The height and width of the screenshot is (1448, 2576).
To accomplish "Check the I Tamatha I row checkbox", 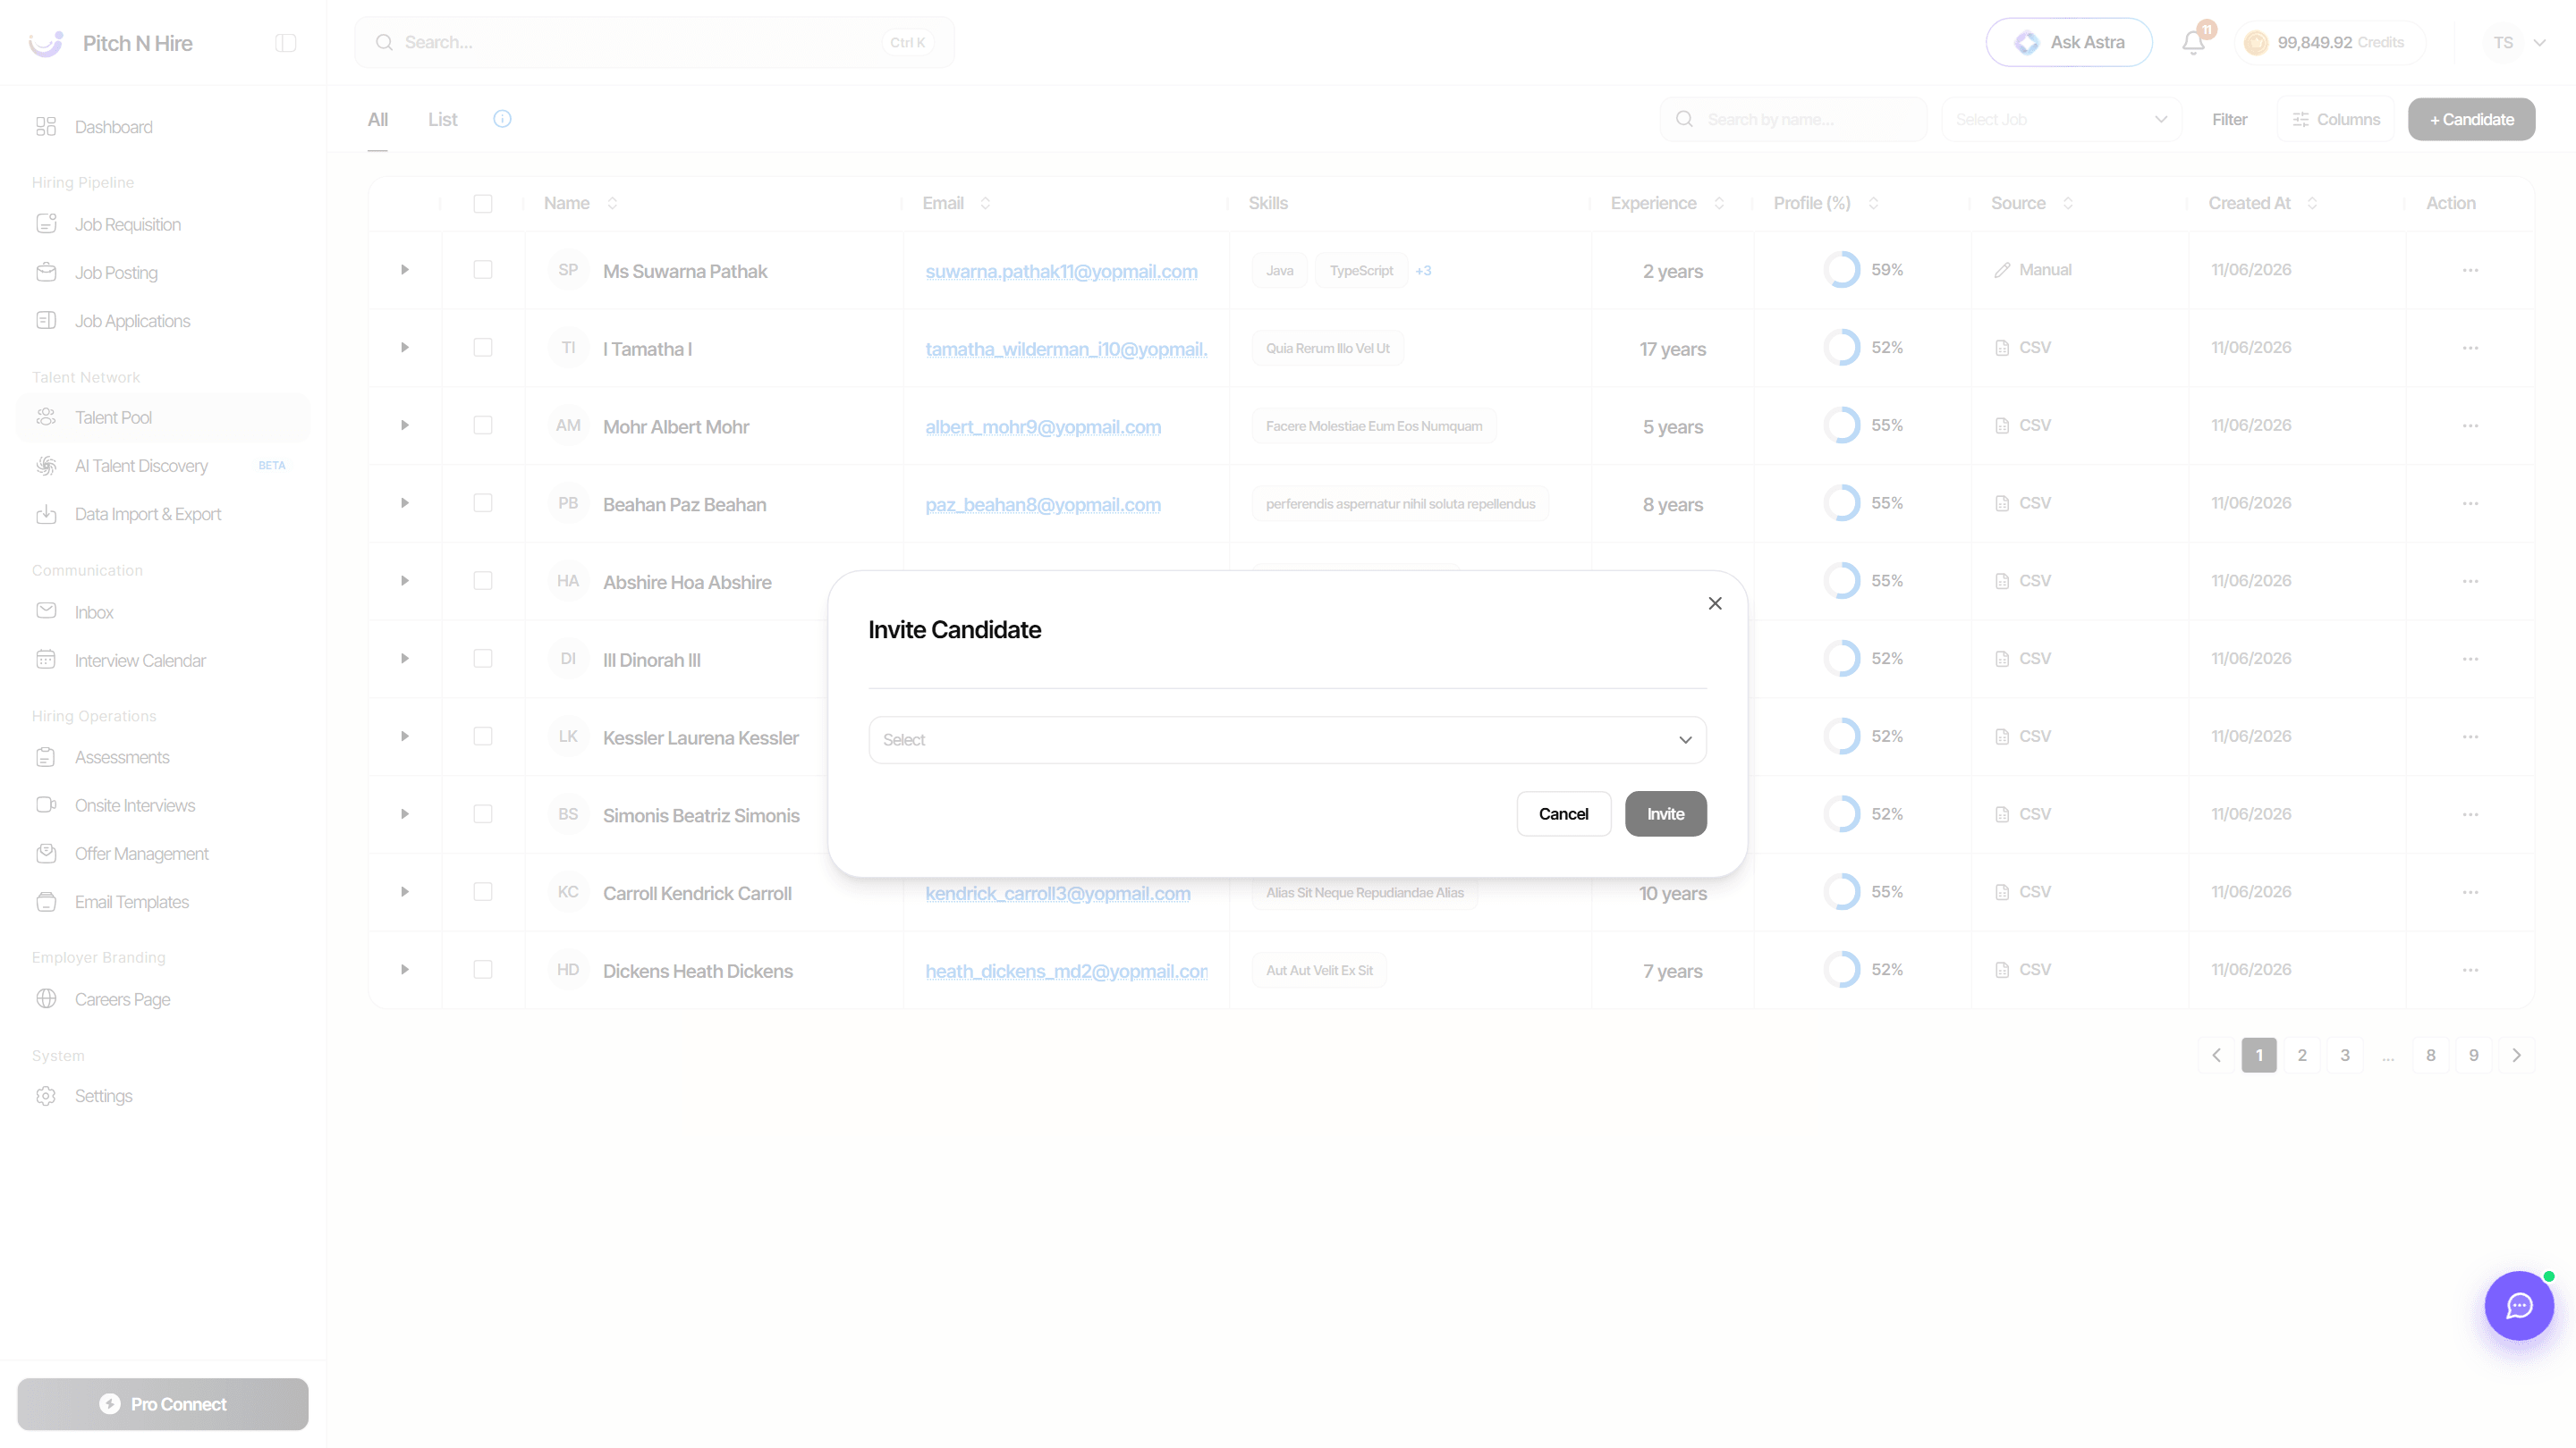I will click(x=483, y=348).
